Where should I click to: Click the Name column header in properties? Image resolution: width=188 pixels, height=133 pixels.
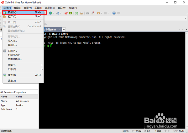(x=8, y=97)
